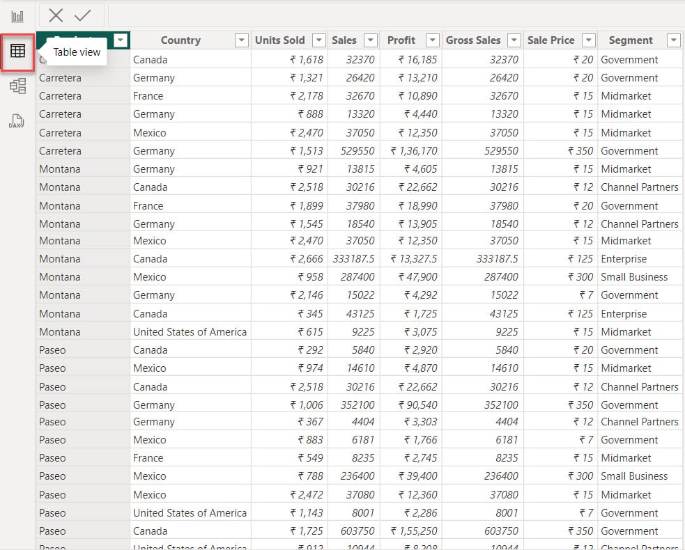This screenshot has height=550, width=685.
Task: Open Sales column filter dropdown
Action: (x=371, y=40)
